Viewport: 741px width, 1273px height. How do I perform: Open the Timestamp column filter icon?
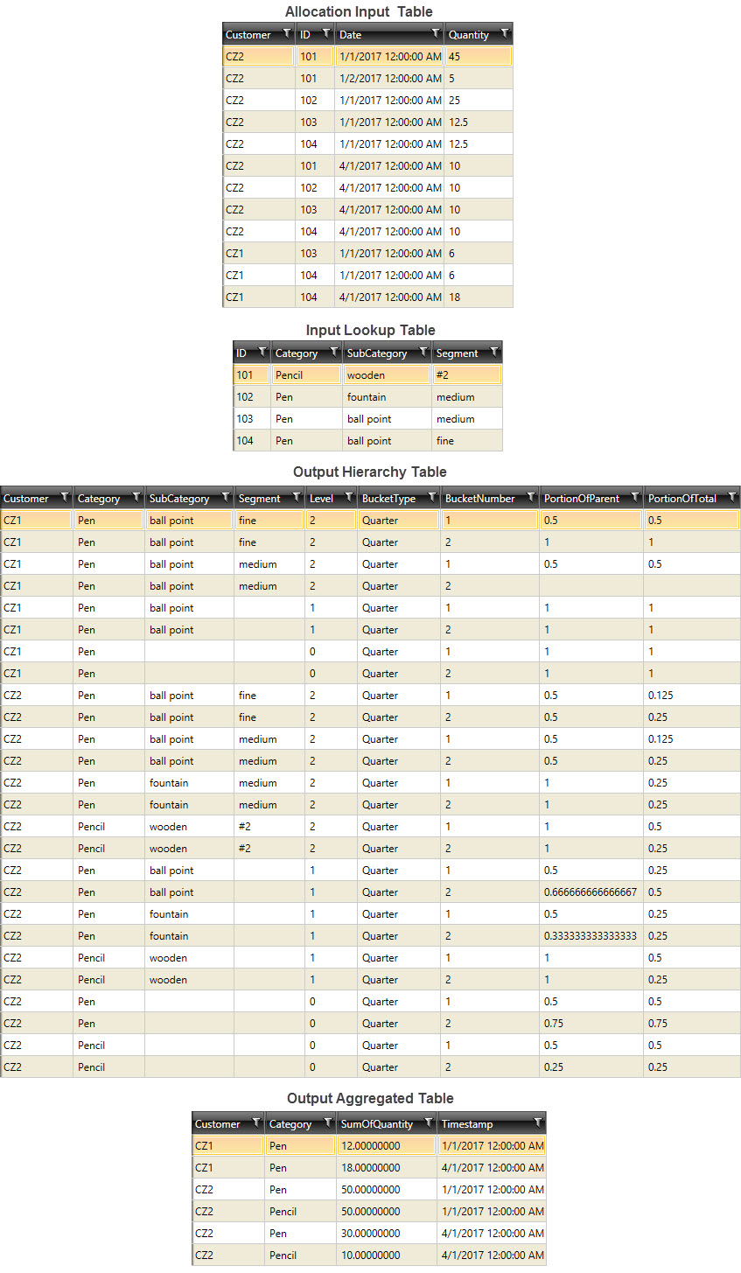click(x=537, y=1123)
